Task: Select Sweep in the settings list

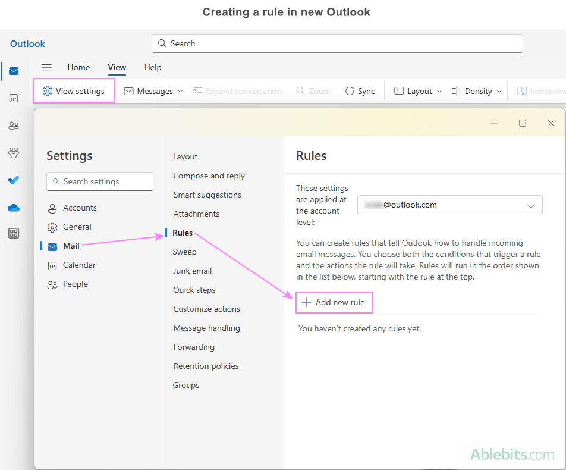Action: pyautogui.click(x=184, y=252)
